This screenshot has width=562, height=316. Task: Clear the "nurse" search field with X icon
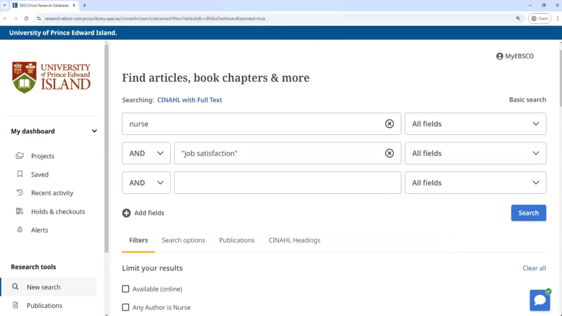pyautogui.click(x=389, y=124)
